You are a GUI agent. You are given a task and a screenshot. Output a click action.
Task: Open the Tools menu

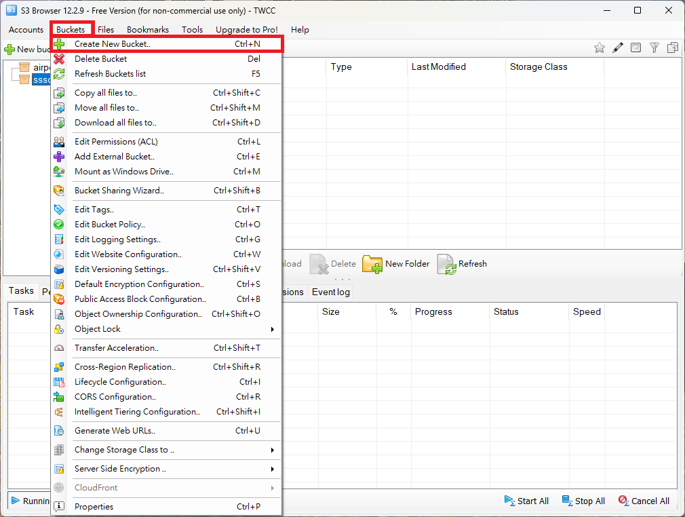pos(192,30)
